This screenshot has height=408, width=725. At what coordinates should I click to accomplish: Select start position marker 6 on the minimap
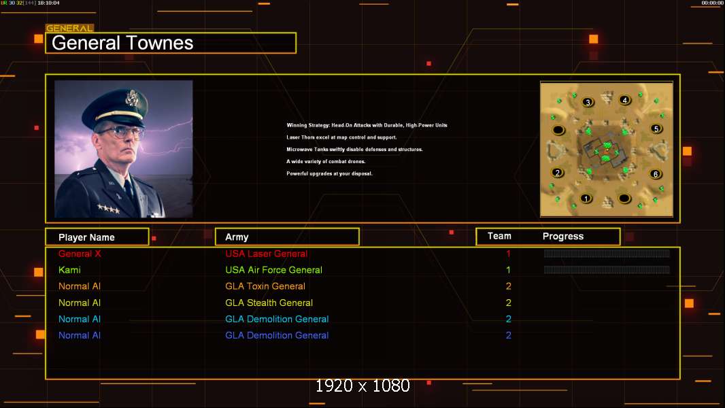655,173
